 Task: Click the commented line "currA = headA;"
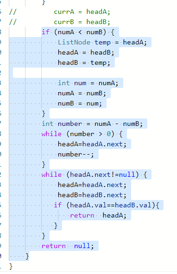[82, 12]
